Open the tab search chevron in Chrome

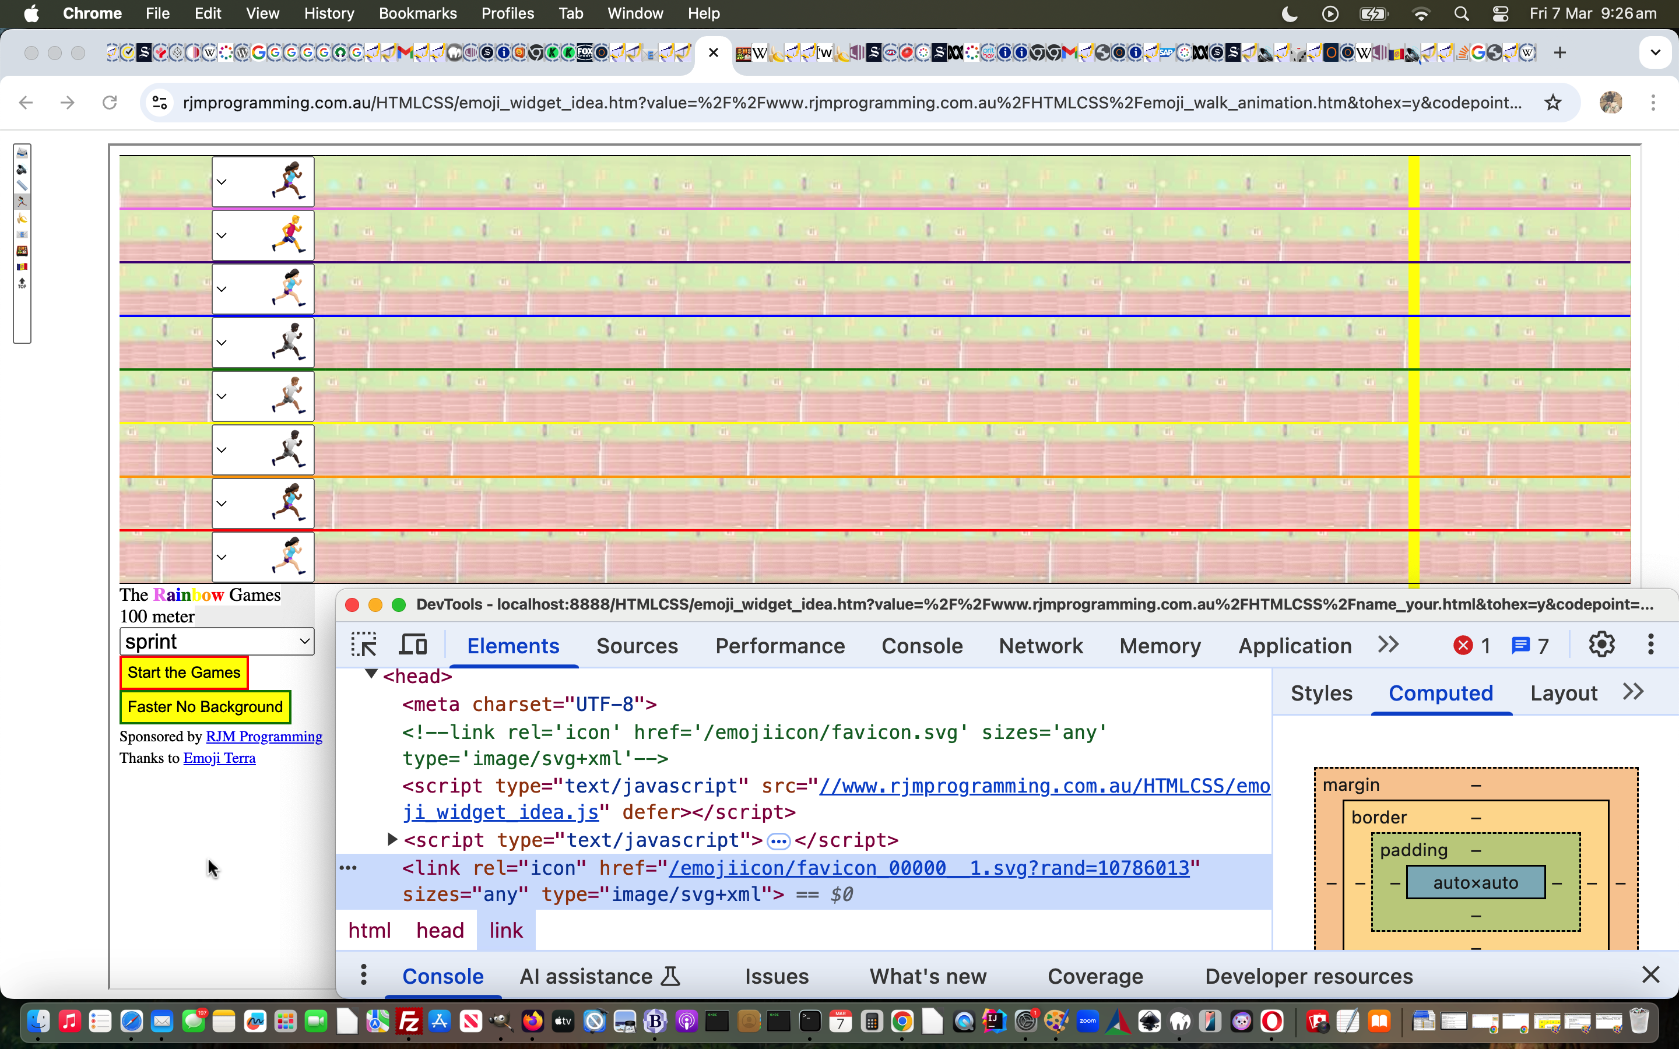pos(1656,52)
